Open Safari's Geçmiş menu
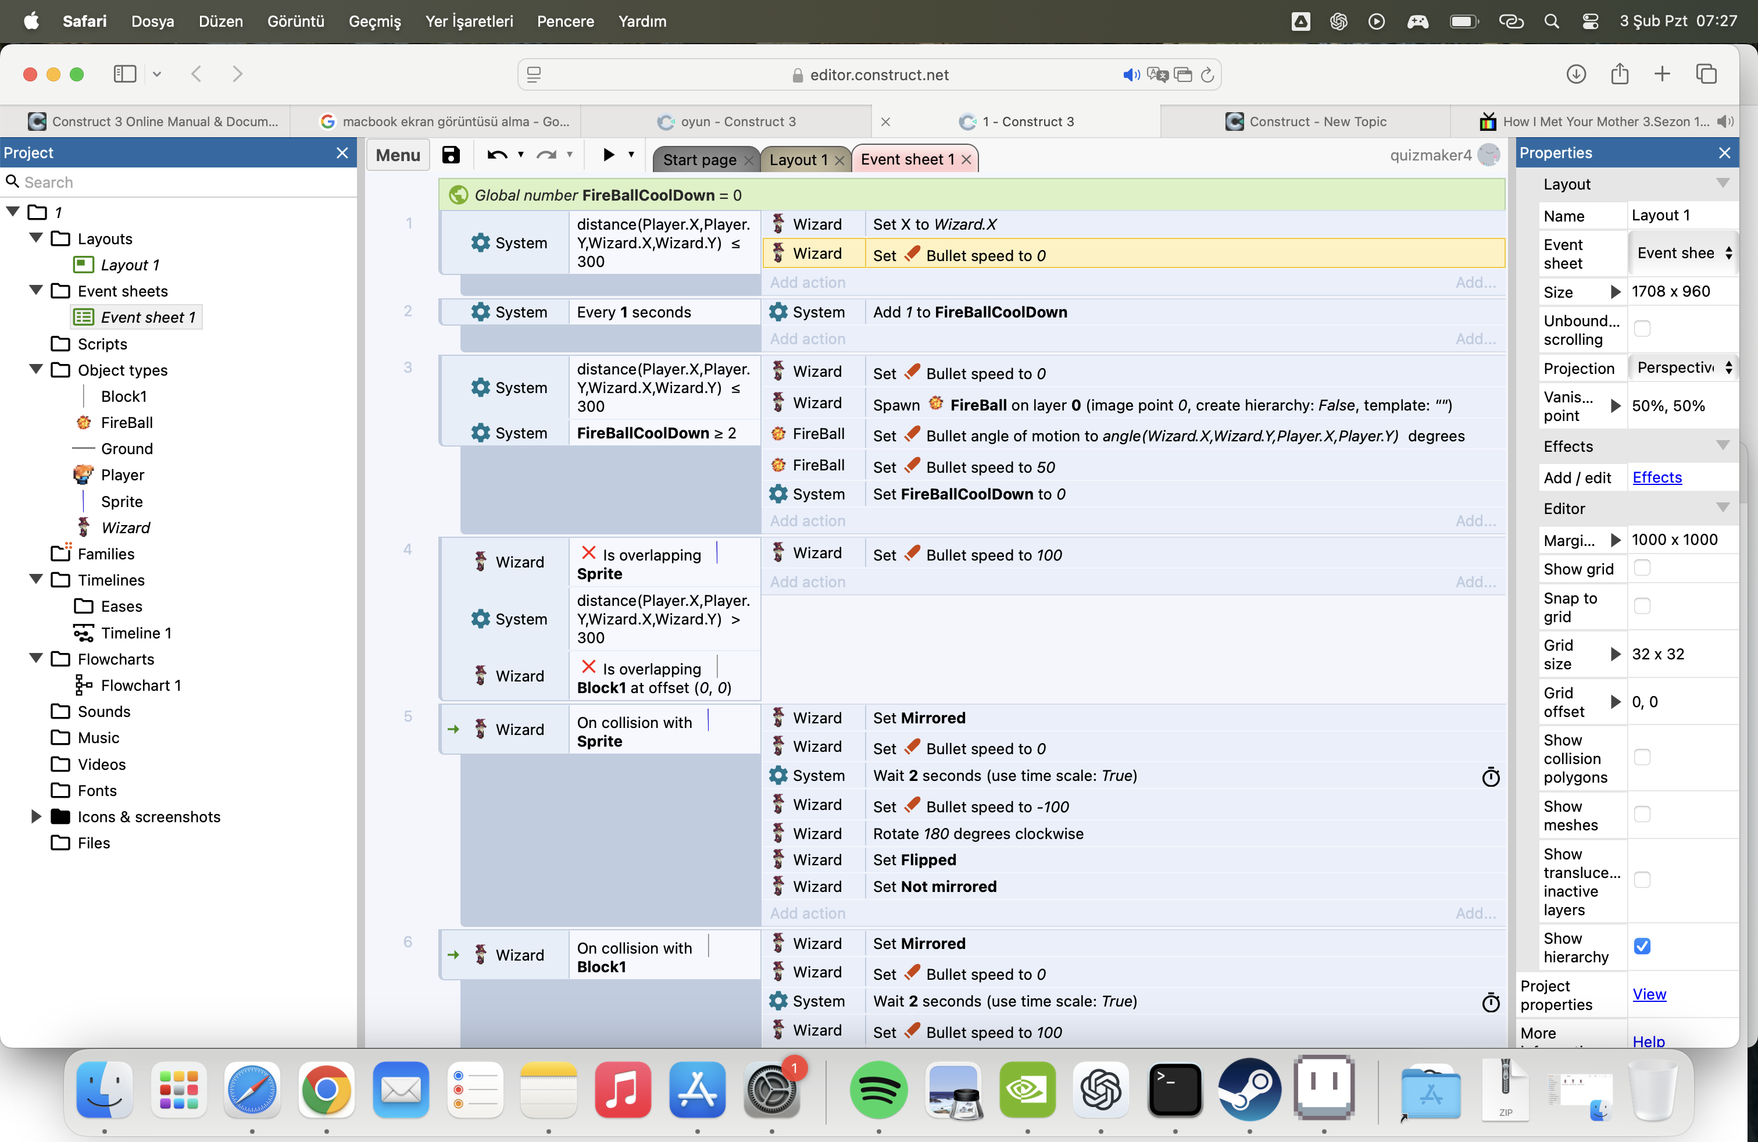Image resolution: width=1758 pixels, height=1142 pixels. click(x=374, y=21)
